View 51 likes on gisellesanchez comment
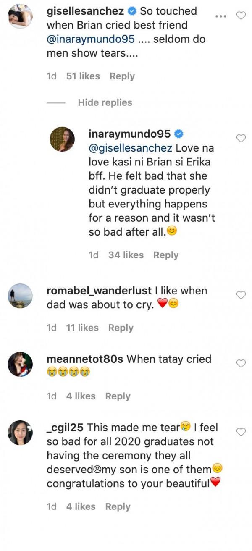The image size is (252, 551). [x=83, y=76]
